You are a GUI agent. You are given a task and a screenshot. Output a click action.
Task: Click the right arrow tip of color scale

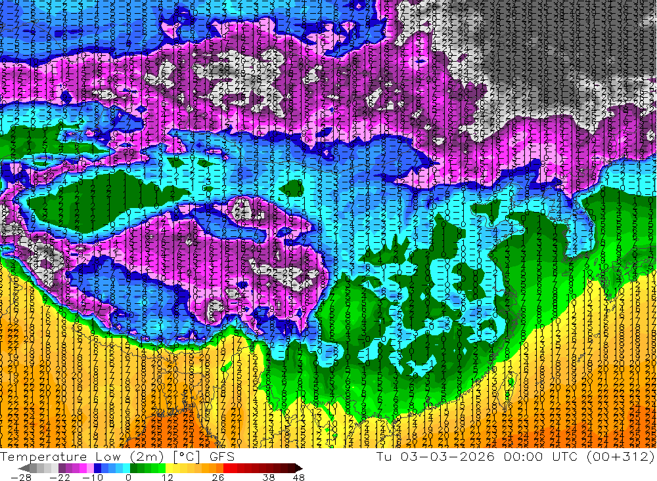[x=300, y=468]
